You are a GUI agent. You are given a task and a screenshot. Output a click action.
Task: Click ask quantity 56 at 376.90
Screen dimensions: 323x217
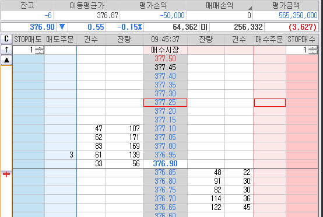point(124,164)
